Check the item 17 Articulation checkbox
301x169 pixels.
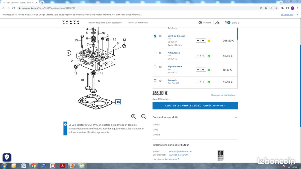point(155,53)
